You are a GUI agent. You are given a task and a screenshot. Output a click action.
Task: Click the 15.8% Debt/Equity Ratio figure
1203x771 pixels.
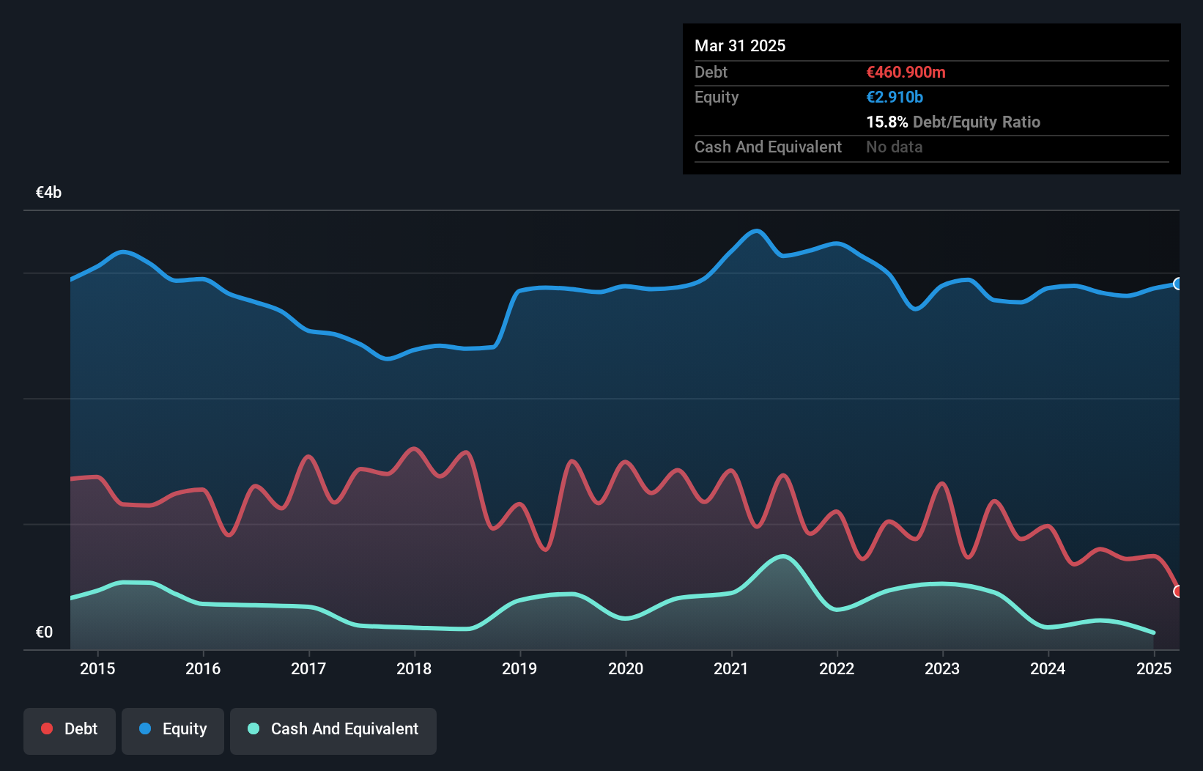coord(953,122)
